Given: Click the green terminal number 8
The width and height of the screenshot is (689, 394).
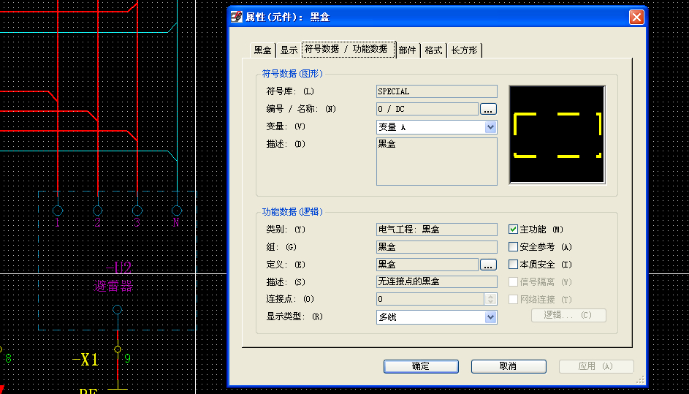Looking at the screenshot, I should [x=8, y=359].
